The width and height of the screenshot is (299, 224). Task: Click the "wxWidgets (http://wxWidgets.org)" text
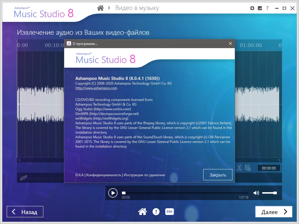(x=102, y=118)
